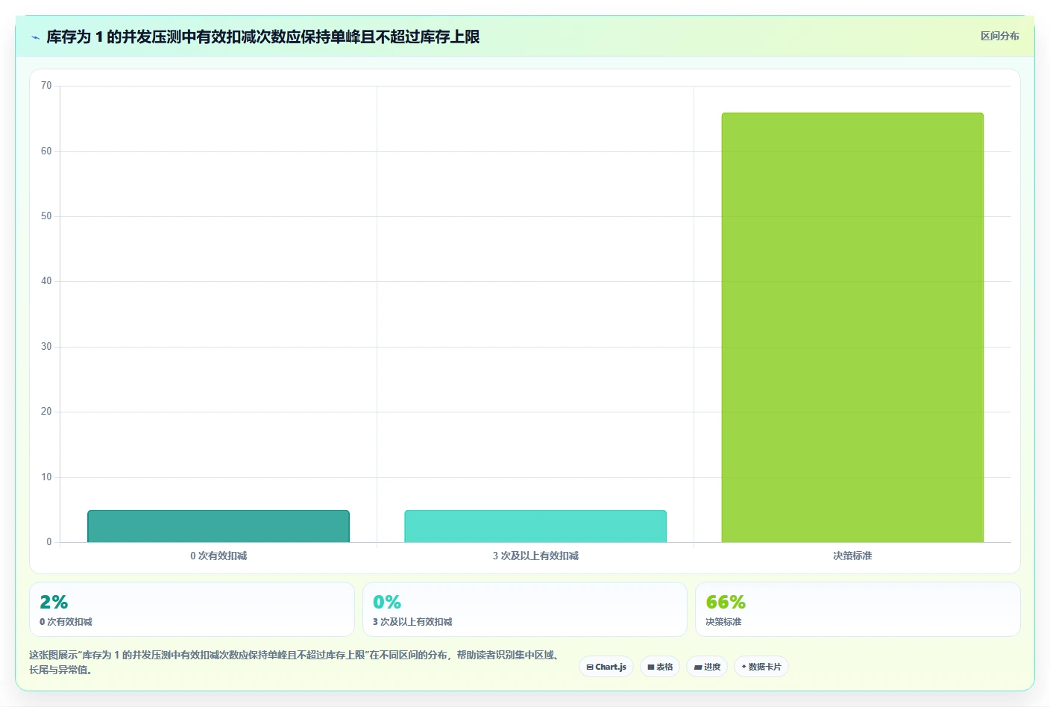Select the Chart.js tag
This screenshot has height=707, width=1050.
[x=606, y=667]
